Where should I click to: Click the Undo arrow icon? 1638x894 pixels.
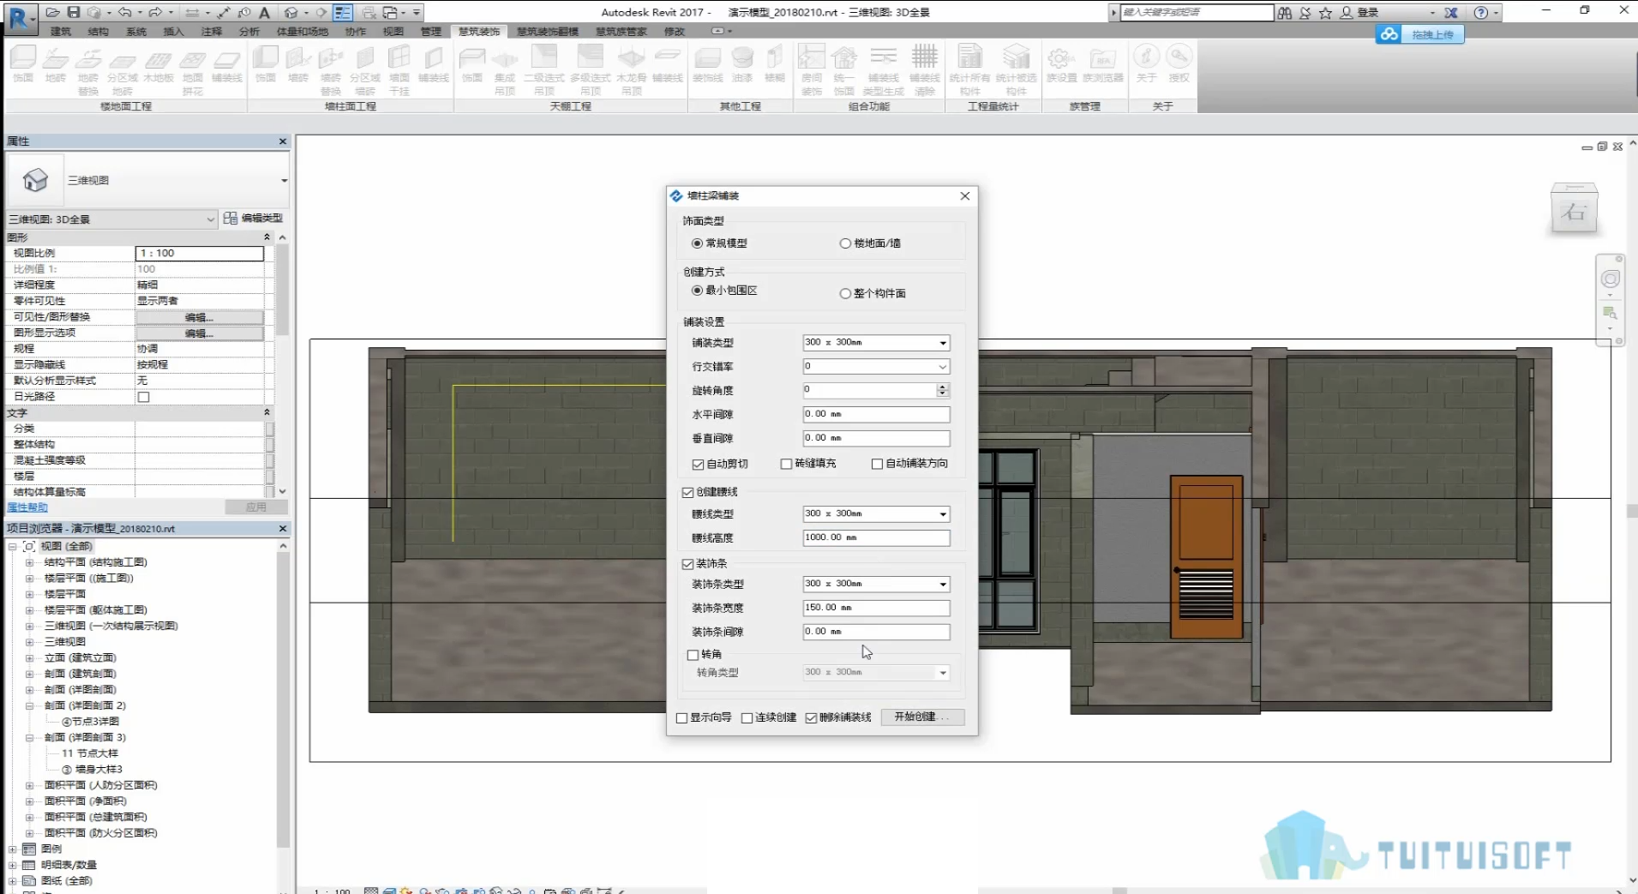124,12
